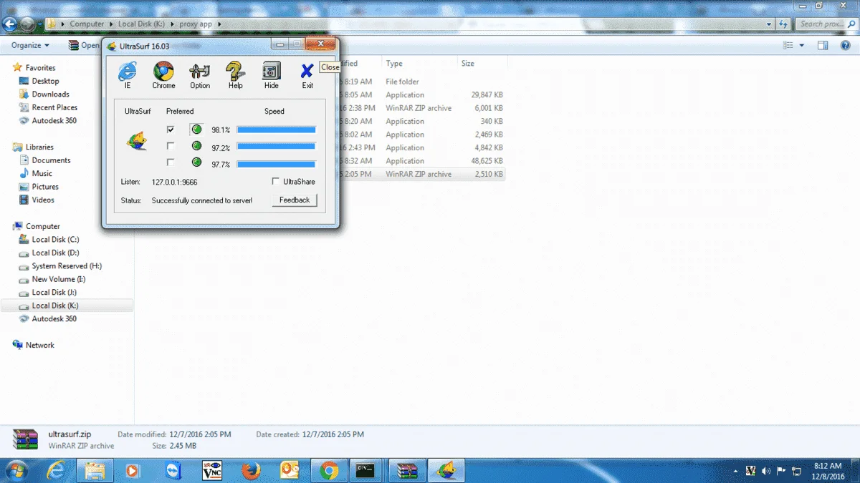Select Favorites in the navigation pane
Image resolution: width=860 pixels, height=483 pixels.
click(x=40, y=68)
